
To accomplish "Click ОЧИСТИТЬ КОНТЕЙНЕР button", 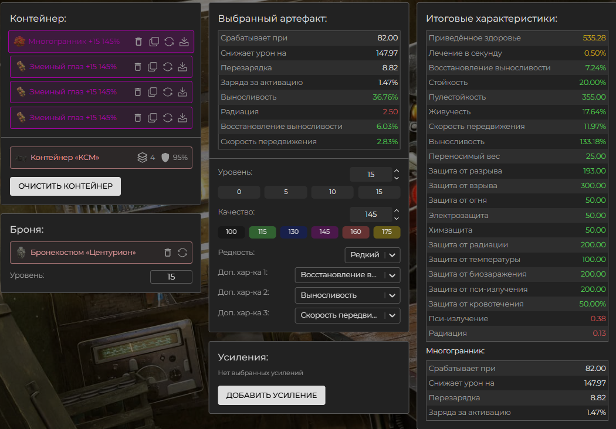I will click(65, 186).
